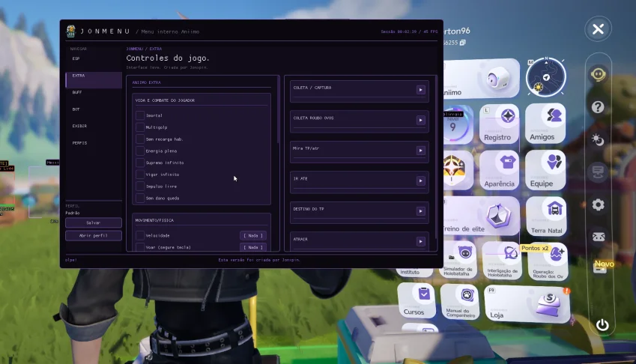This screenshot has width=636, height=364.
Task: Click the Salvar profile button
Action: click(x=94, y=223)
